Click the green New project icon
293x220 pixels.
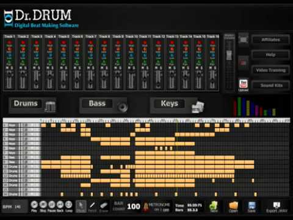click(x=214, y=206)
